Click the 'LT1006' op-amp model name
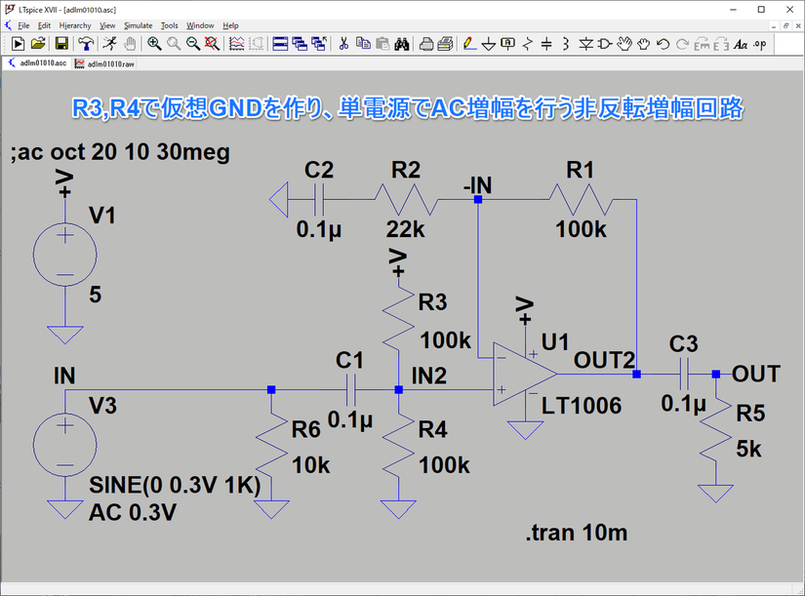Viewport: 805px width, 596px height. click(582, 406)
